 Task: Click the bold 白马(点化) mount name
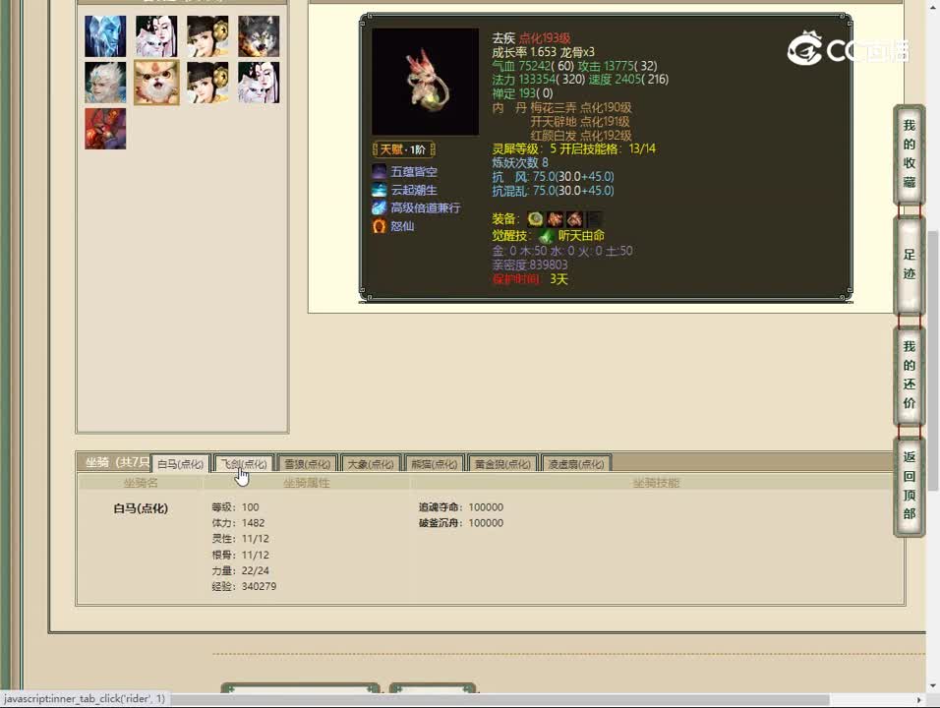(141, 508)
